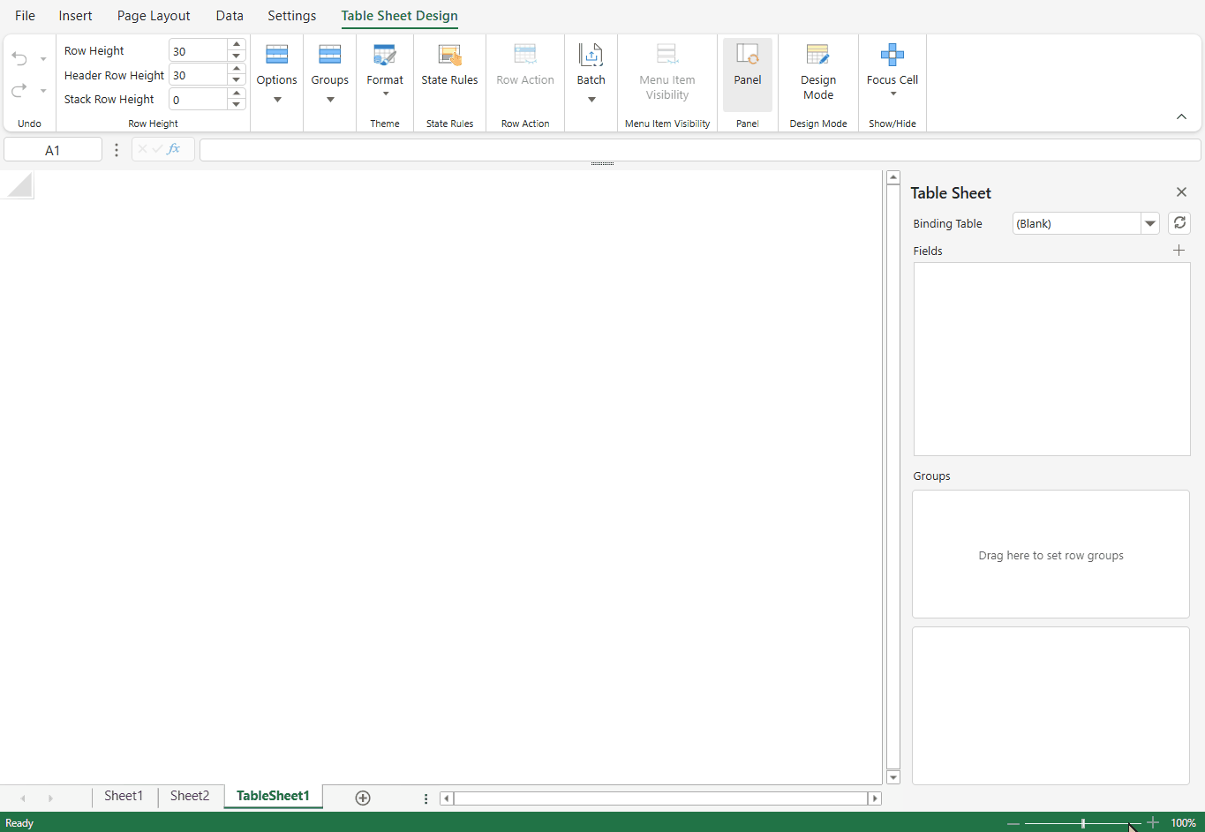Open the State Rules tool
1205x832 pixels.
[x=449, y=66]
